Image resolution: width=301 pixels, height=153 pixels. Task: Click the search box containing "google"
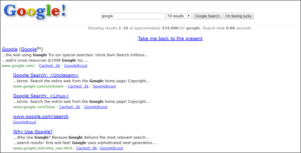coord(134,16)
